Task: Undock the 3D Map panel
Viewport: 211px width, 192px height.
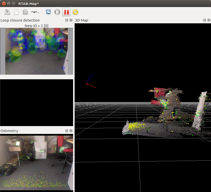Action: (205, 20)
